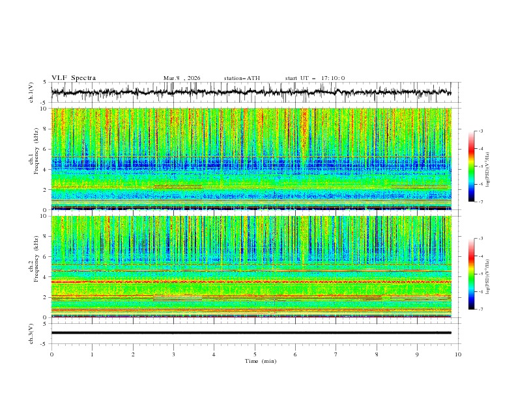Click the blue low-power band in ch.1 spectrogram

(x=251, y=164)
